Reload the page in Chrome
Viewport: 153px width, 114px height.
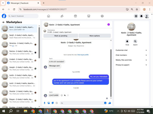[14, 9]
